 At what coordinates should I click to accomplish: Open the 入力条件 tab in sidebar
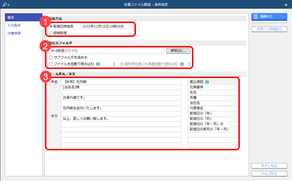pos(14,25)
